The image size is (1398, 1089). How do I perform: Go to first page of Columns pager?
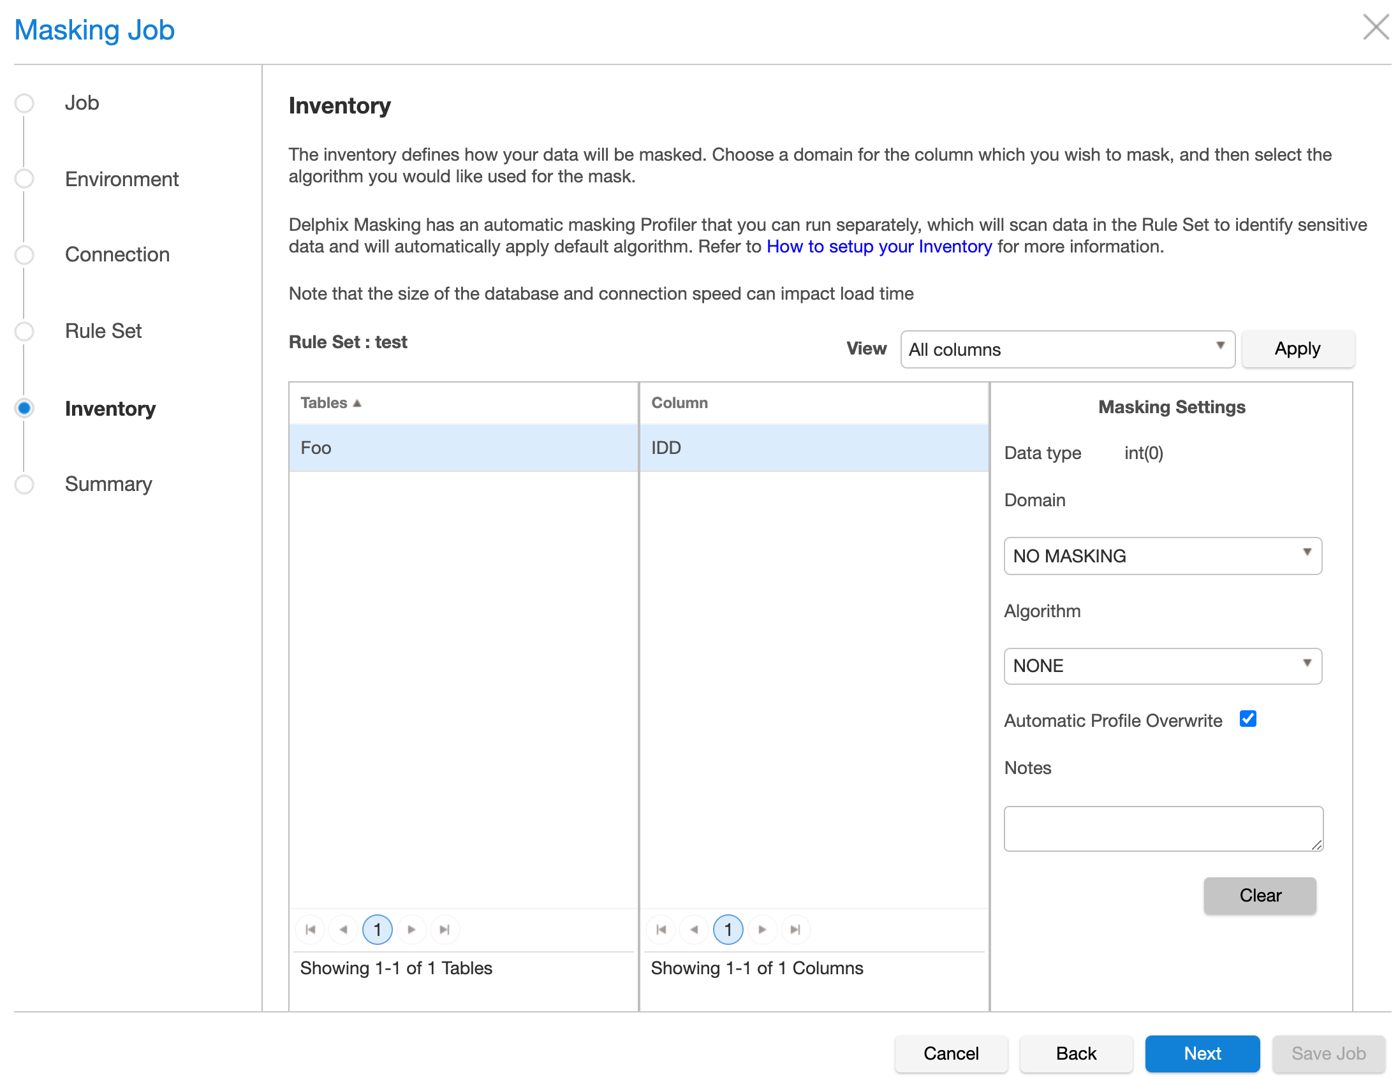point(661,930)
